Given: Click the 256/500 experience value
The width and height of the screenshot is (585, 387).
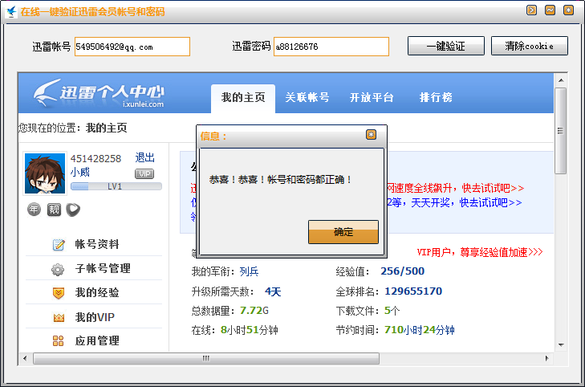Looking at the screenshot, I should [x=402, y=271].
